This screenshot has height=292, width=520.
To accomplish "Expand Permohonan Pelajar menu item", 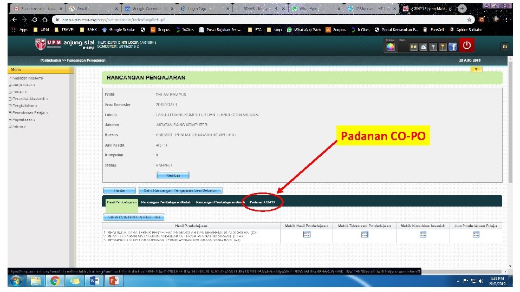I will point(29,113).
